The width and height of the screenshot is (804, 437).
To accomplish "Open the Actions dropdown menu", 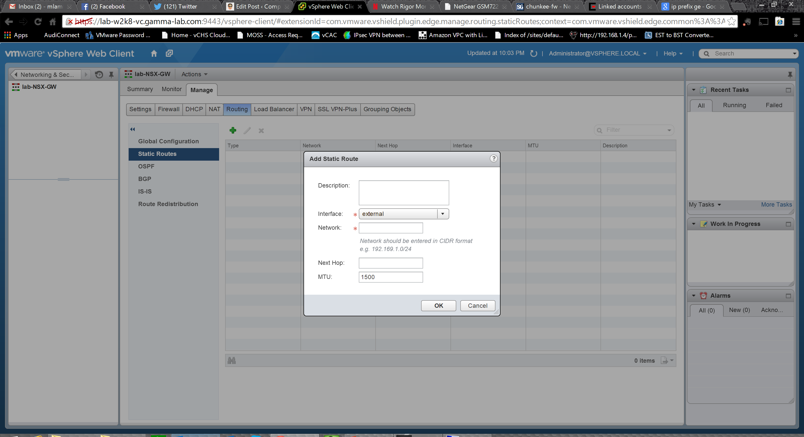I will (194, 74).
